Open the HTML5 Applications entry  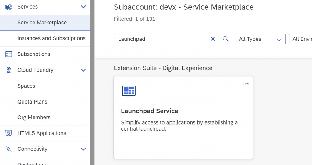coord(41,133)
